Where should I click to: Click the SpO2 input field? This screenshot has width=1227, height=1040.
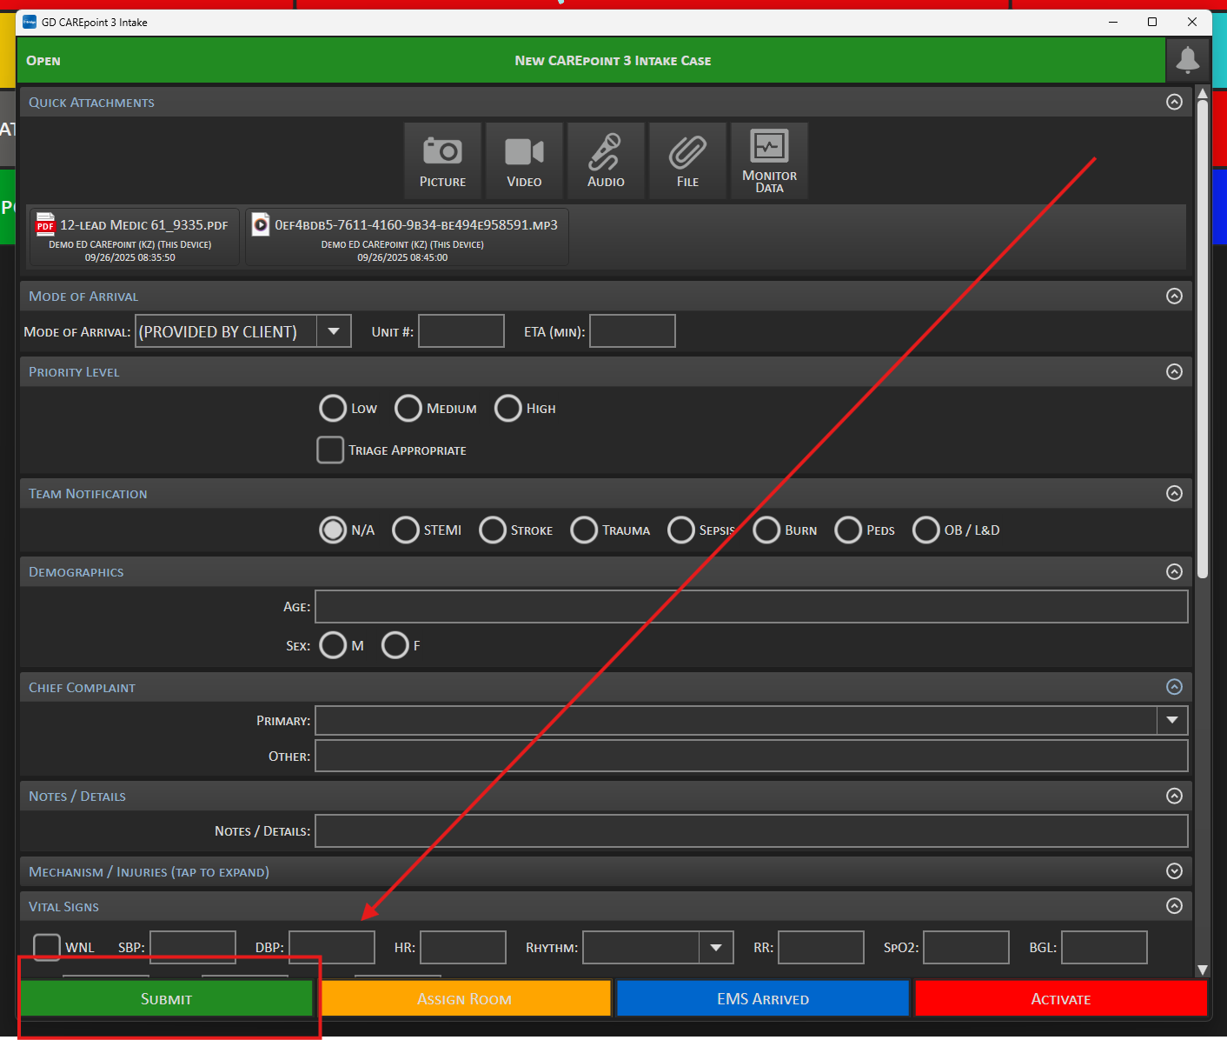(x=966, y=947)
